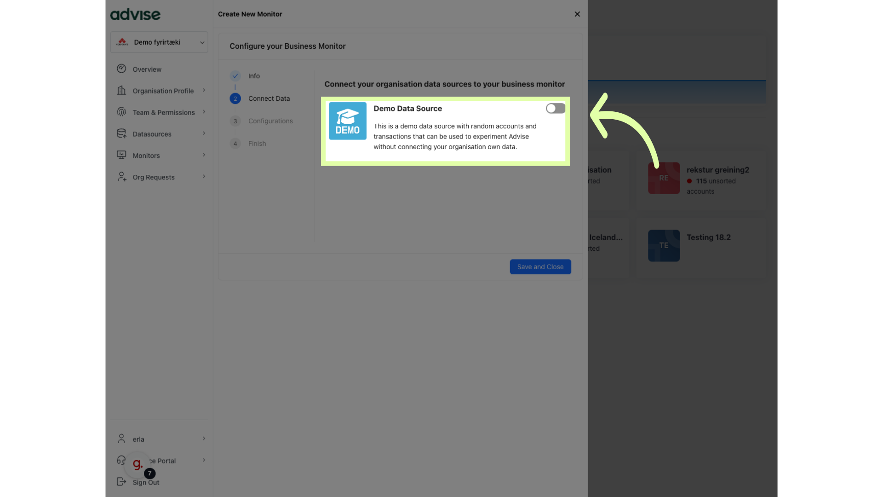Click the Org Requests person-add icon
The image size is (883, 497).
pyautogui.click(x=121, y=177)
